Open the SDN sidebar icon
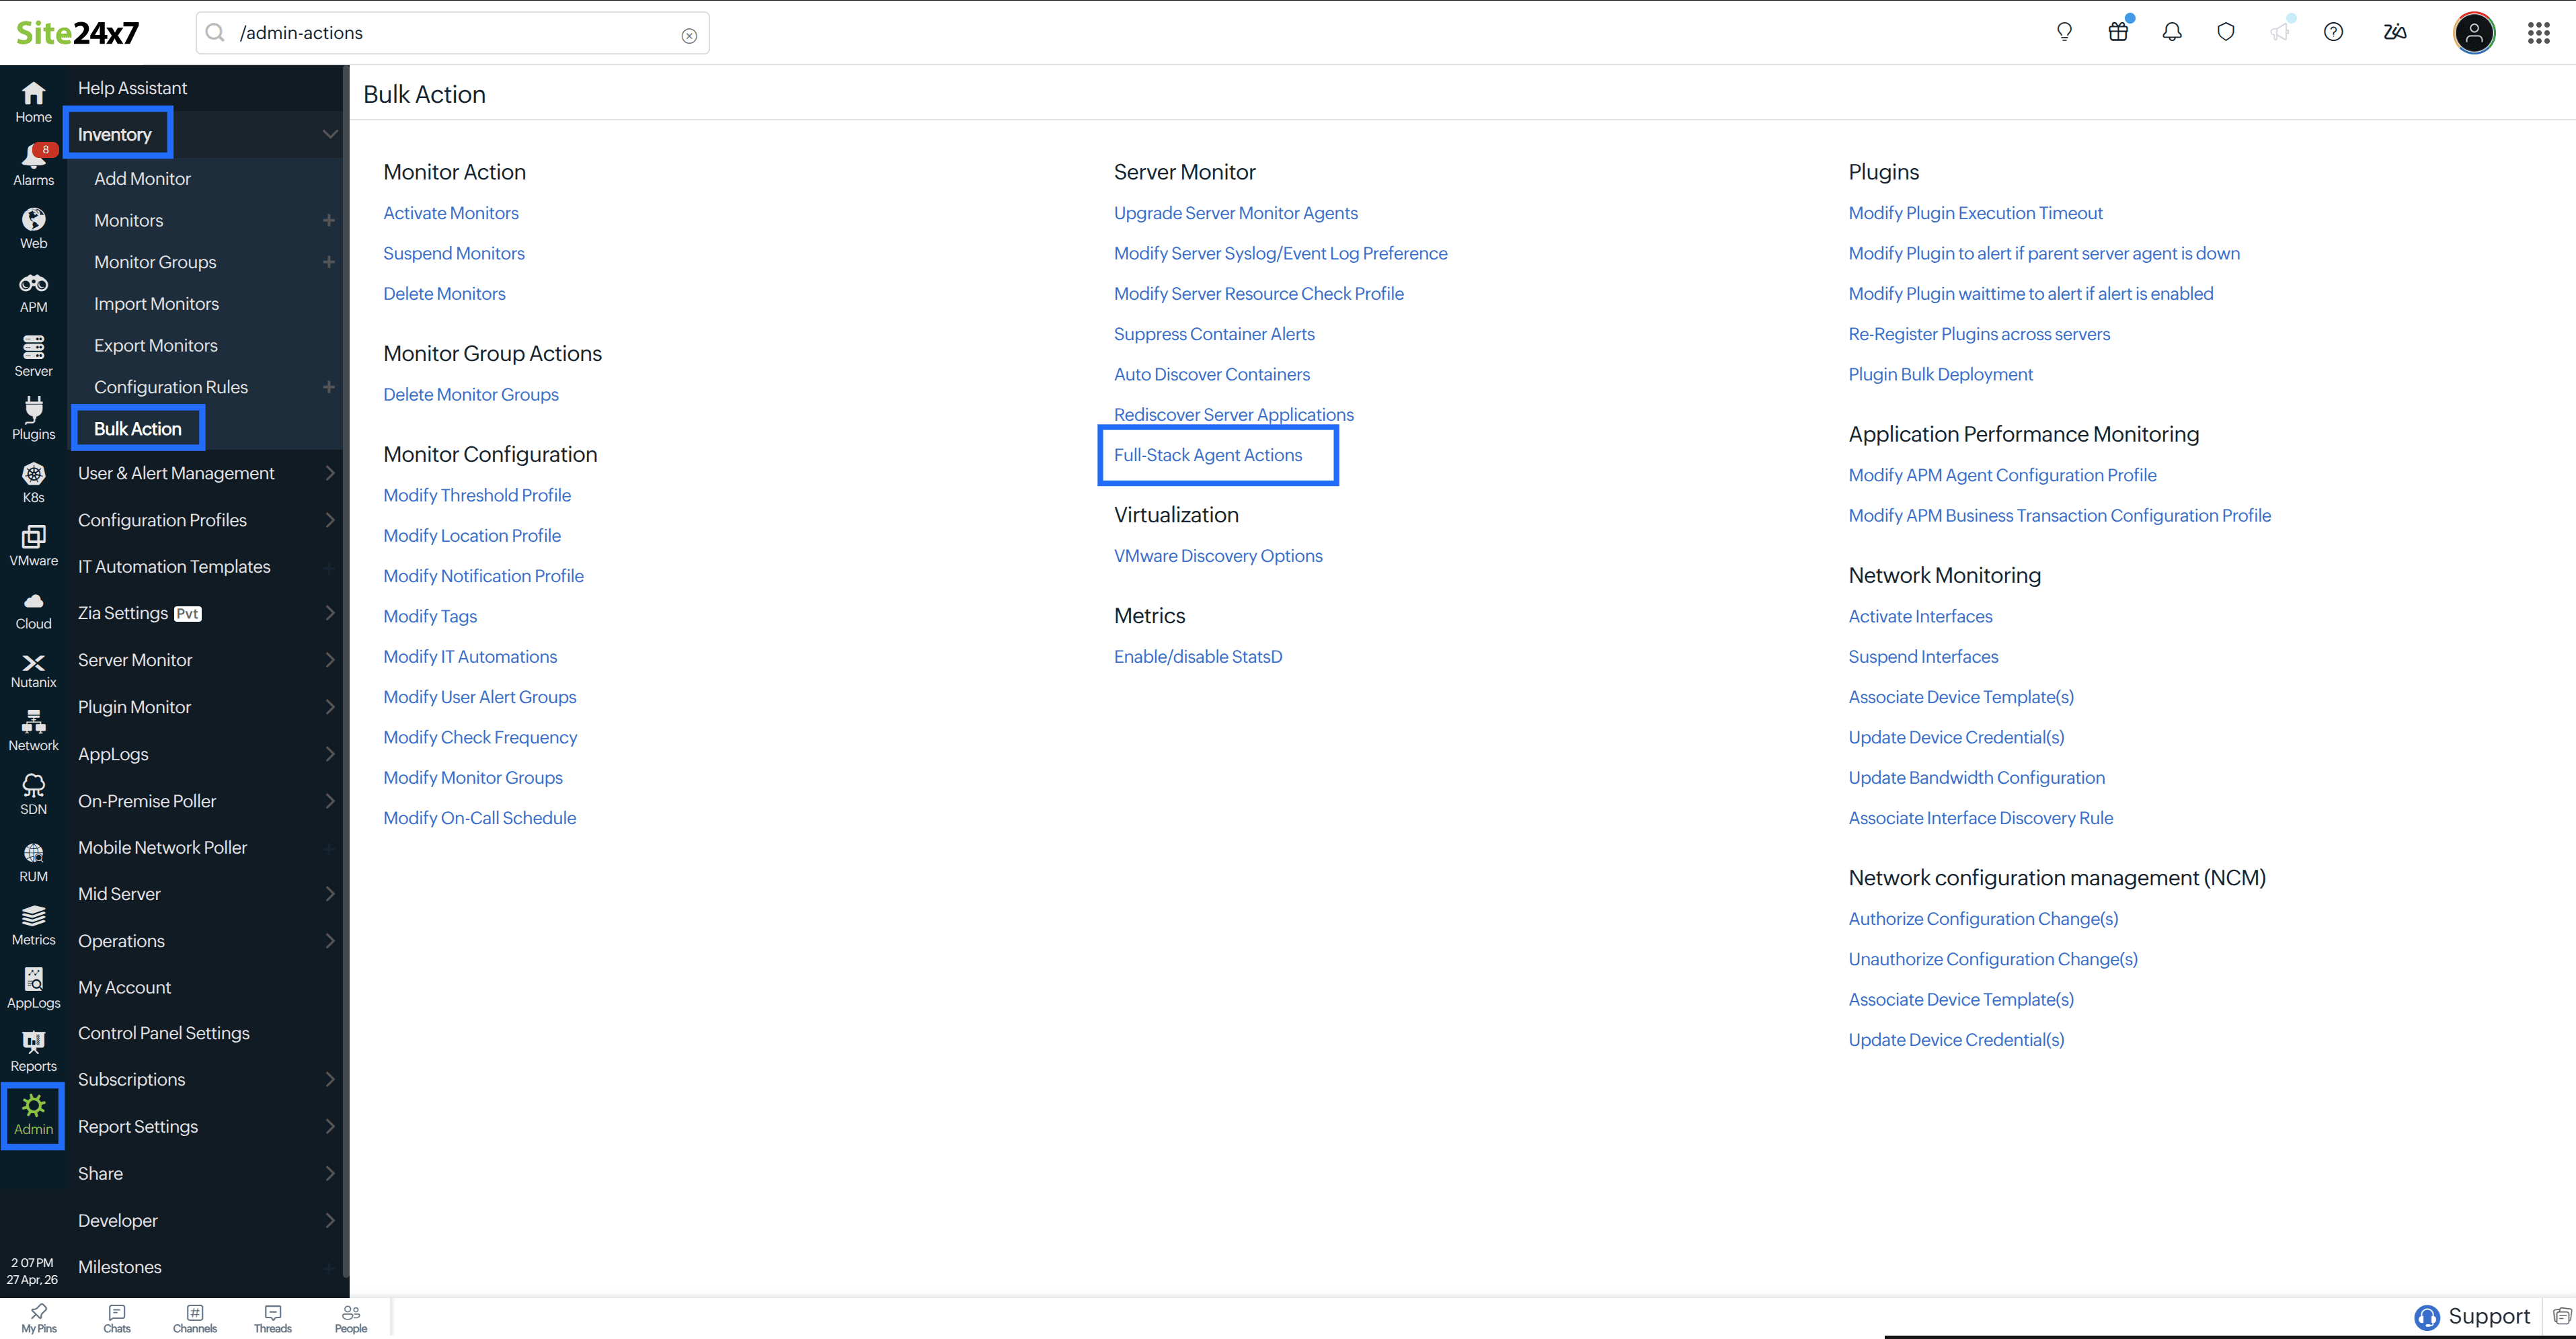This screenshot has height=1339, width=2576. [x=33, y=795]
